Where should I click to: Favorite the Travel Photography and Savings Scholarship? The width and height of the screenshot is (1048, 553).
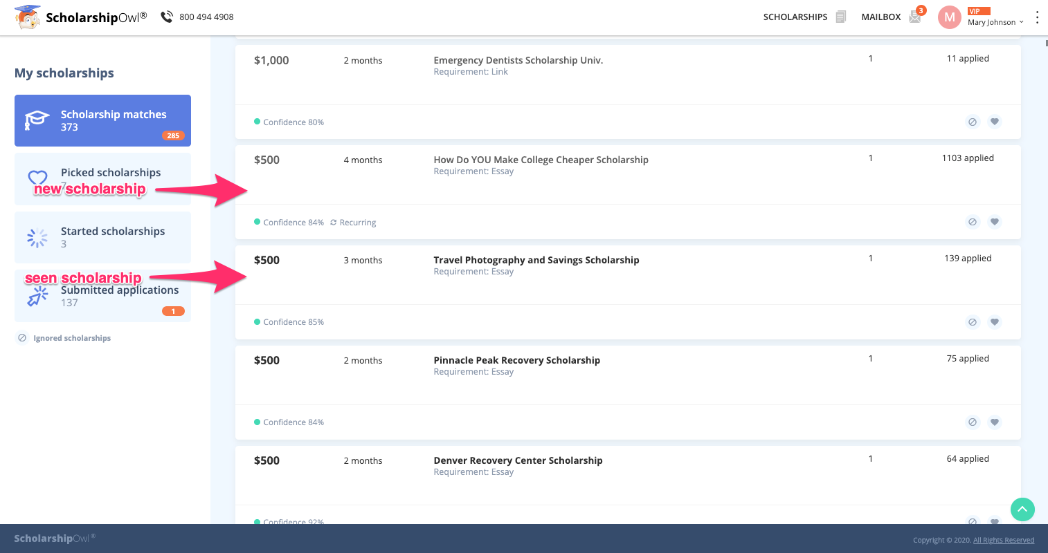(x=995, y=322)
